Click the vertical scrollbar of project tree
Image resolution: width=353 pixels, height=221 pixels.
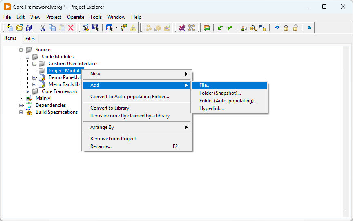(346, 141)
